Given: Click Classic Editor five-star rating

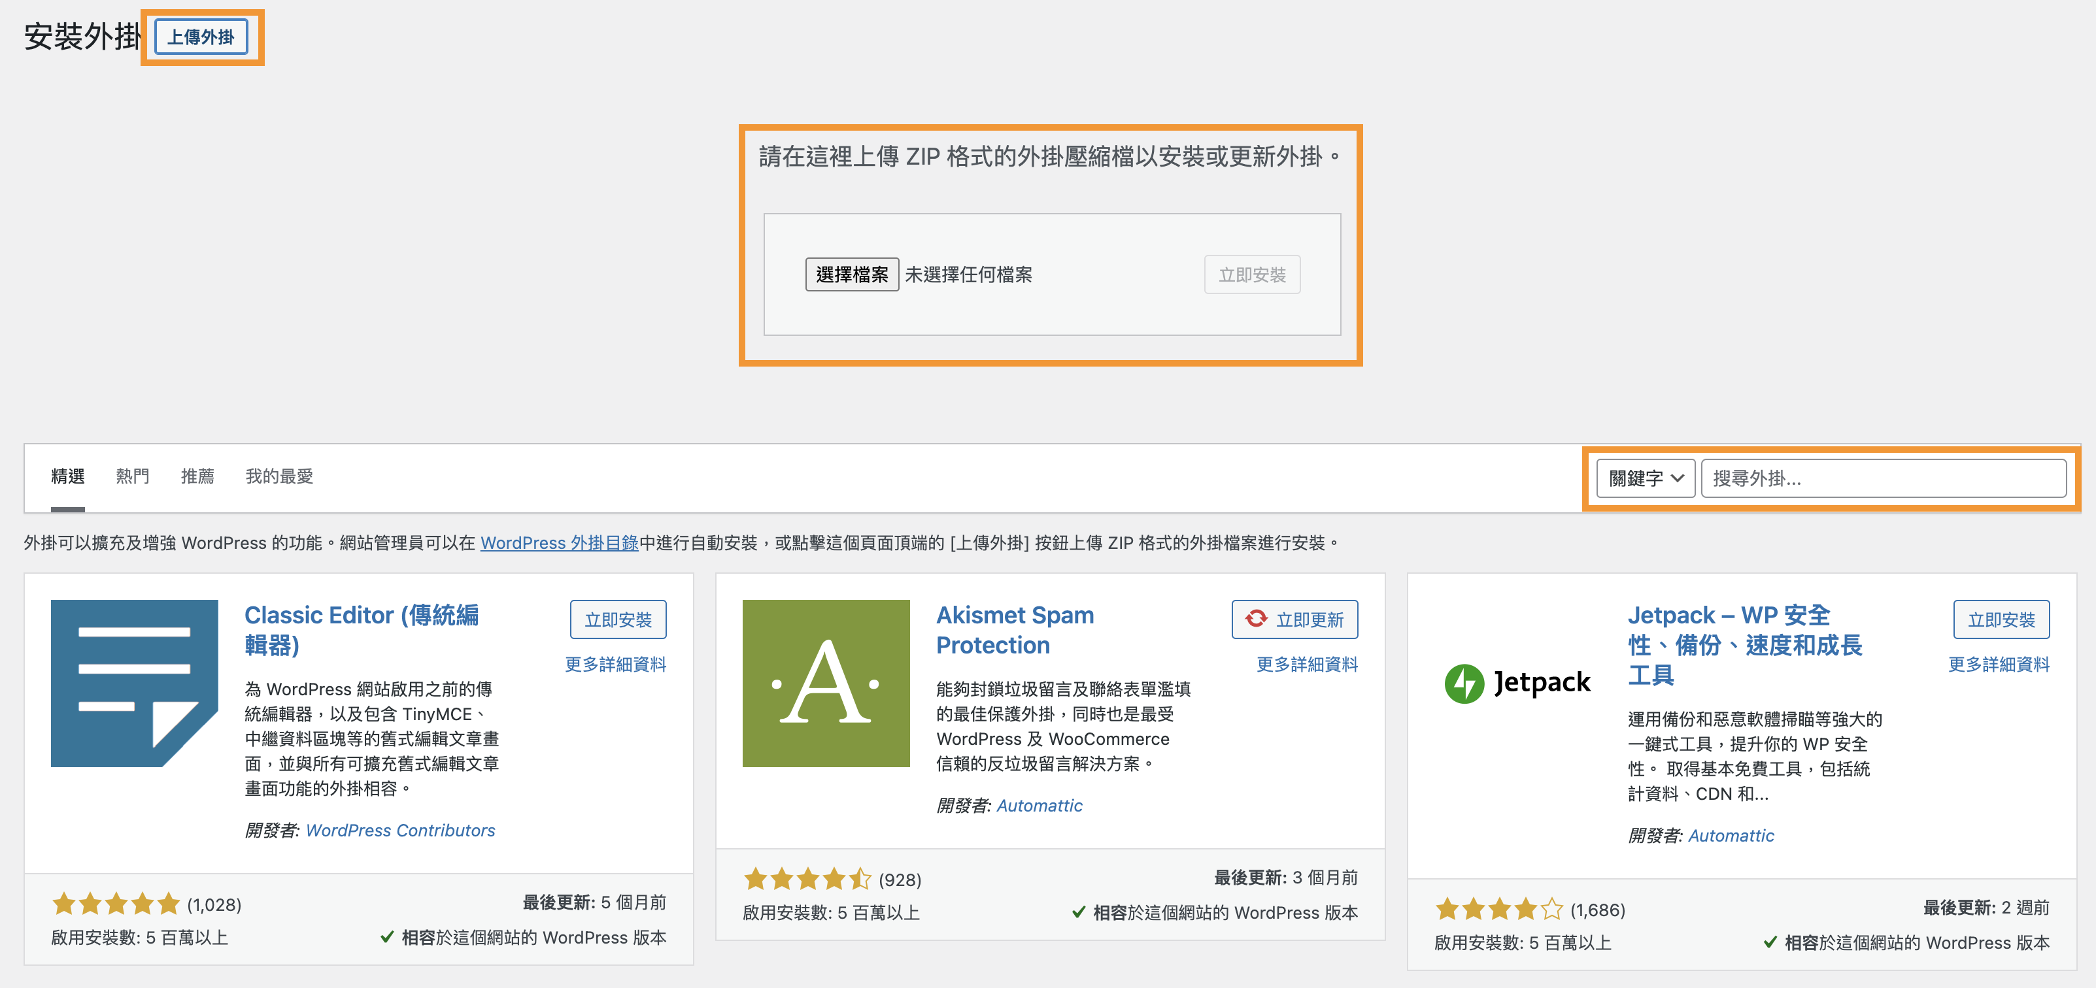Looking at the screenshot, I should (116, 904).
